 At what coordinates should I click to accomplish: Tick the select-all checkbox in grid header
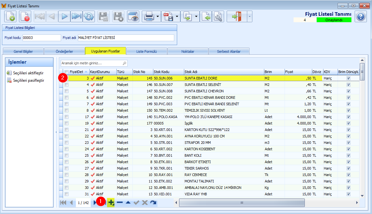coord(67,72)
